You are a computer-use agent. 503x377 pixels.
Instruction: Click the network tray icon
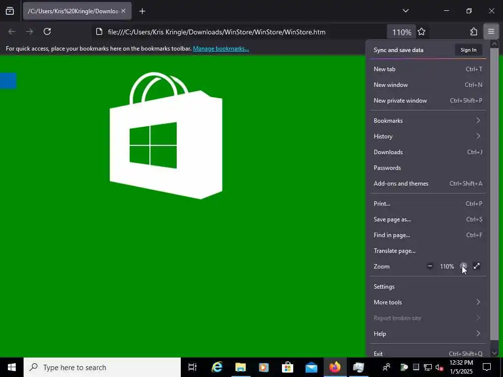[427, 367]
